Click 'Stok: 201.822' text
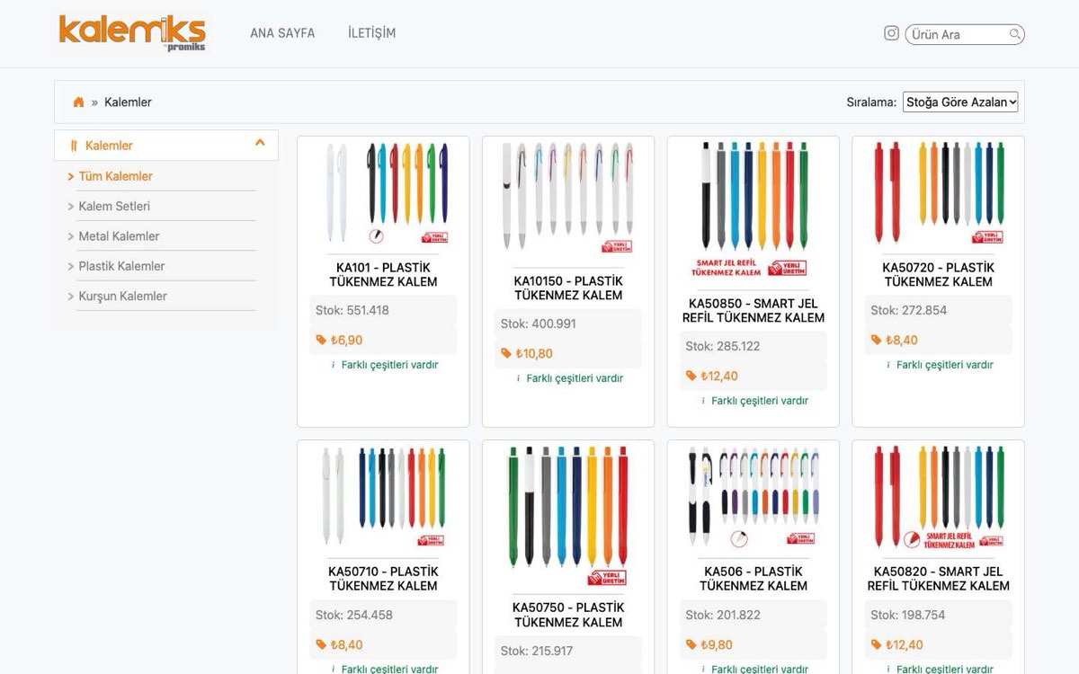 coord(723,615)
